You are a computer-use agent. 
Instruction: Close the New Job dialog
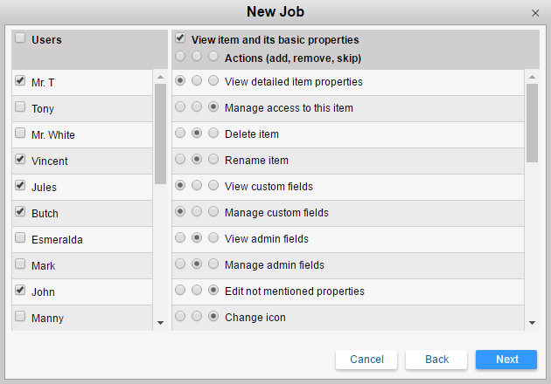[535, 13]
